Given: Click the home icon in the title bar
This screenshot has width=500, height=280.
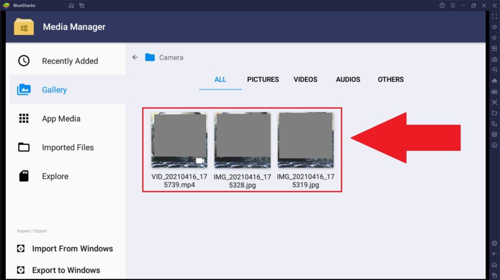Looking at the screenshot, I should coord(71,5).
